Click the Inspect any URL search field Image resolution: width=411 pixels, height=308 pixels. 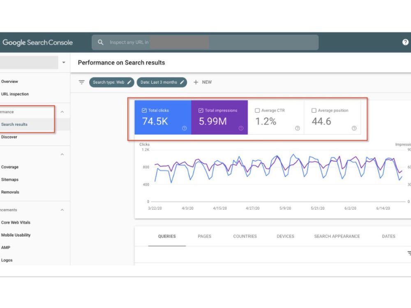[x=205, y=42]
